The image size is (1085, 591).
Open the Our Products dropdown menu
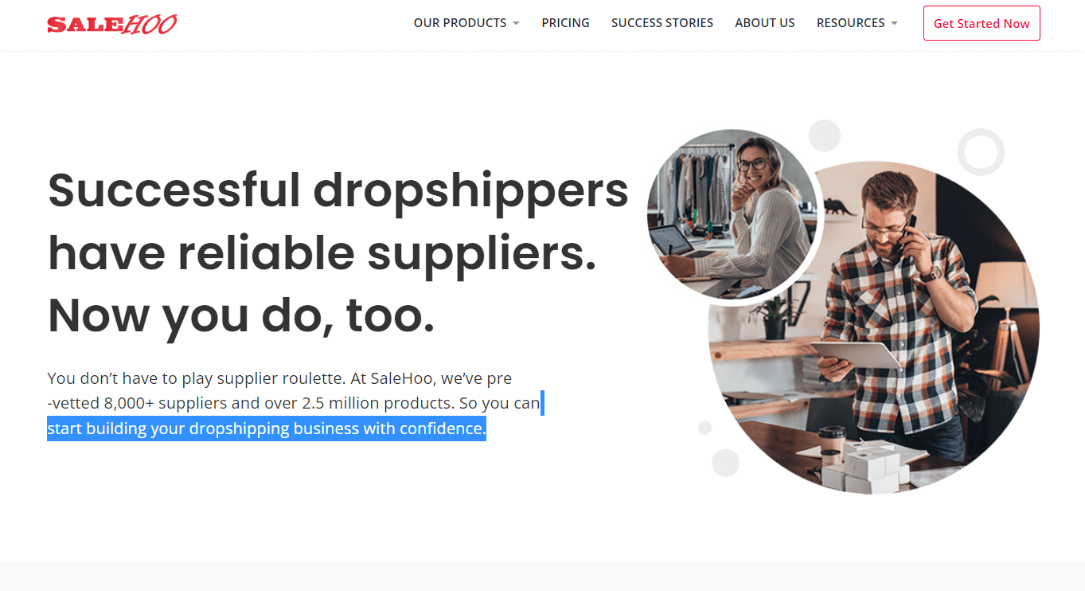coord(466,23)
